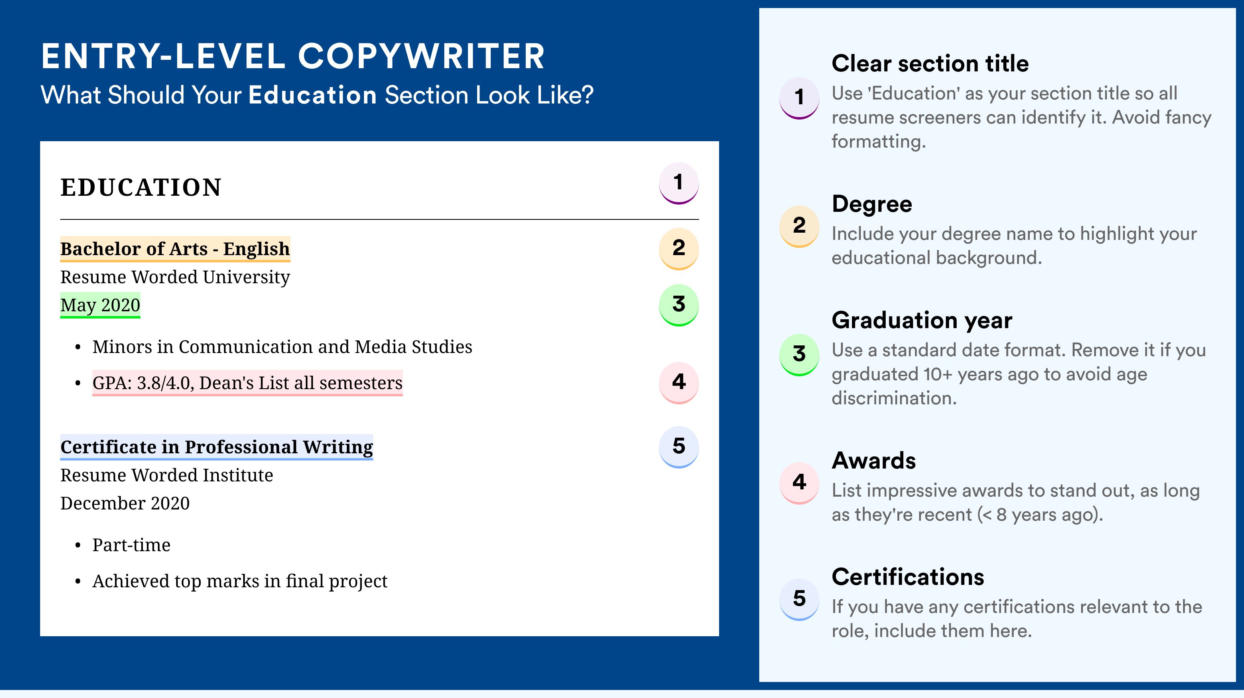Image resolution: width=1244 pixels, height=698 pixels.
Task: Click the badge 4 next to Awards tip
Action: (x=799, y=483)
